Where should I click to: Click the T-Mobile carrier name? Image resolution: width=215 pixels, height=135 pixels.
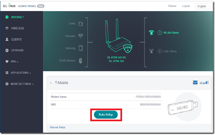click(x=61, y=83)
